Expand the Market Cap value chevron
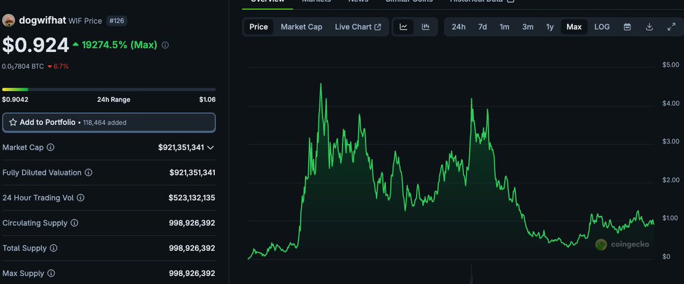This screenshot has width=684, height=284. click(210, 147)
